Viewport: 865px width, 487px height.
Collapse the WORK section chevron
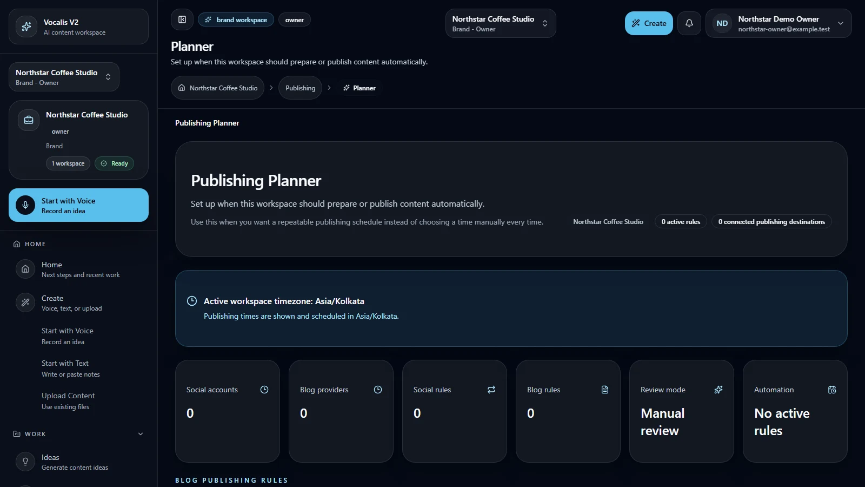(x=141, y=434)
